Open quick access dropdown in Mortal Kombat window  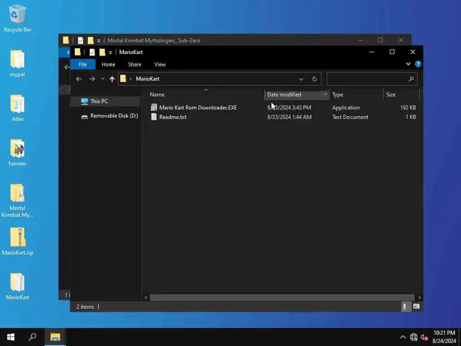[99, 41]
